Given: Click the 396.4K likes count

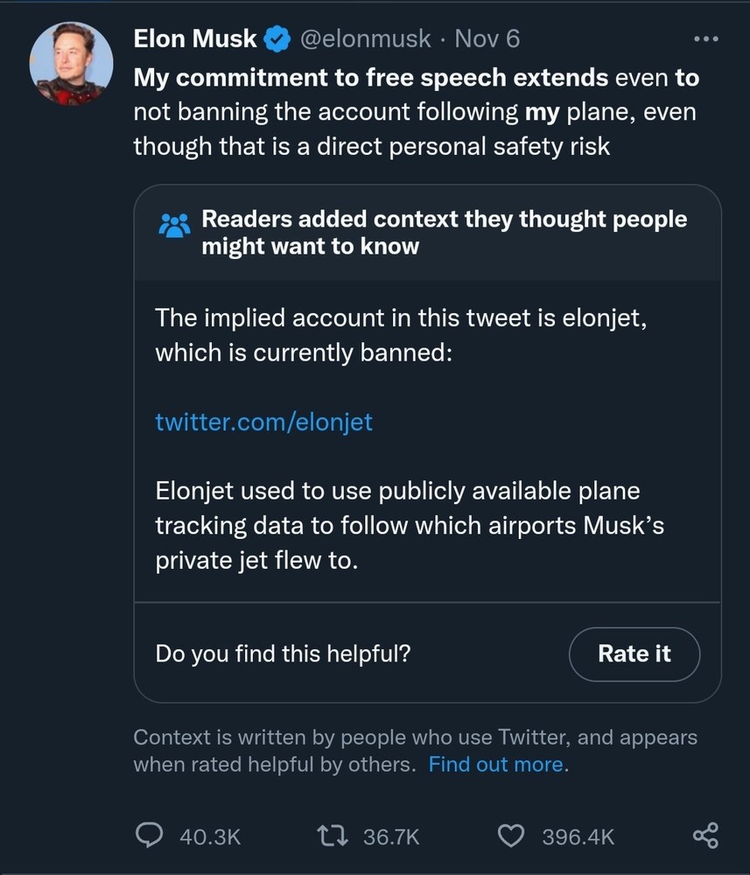Looking at the screenshot, I should click(x=578, y=836).
